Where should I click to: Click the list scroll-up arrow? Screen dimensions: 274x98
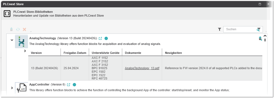click(265, 36)
